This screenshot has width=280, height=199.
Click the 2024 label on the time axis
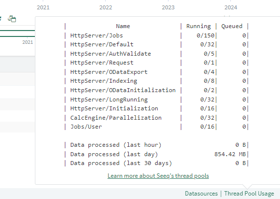tap(231, 7)
